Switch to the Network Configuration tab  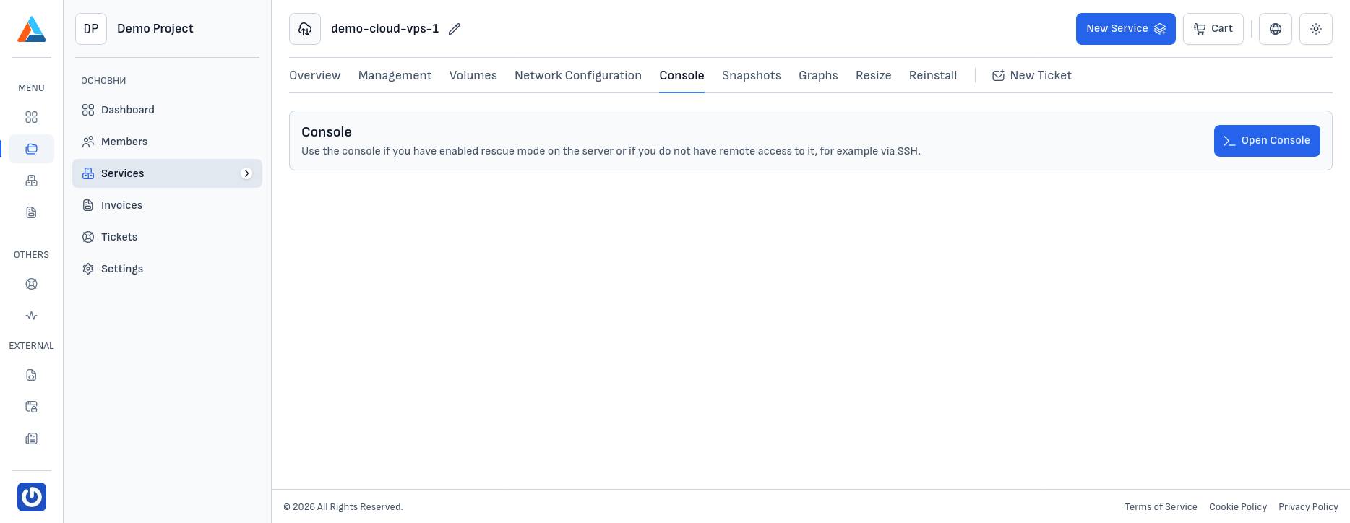coord(577,76)
